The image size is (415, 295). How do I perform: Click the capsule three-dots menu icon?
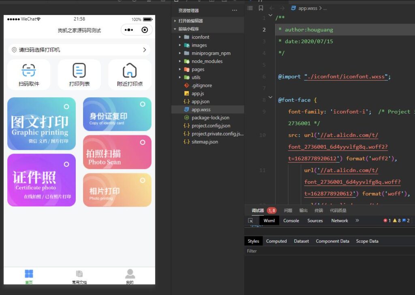(129, 30)
